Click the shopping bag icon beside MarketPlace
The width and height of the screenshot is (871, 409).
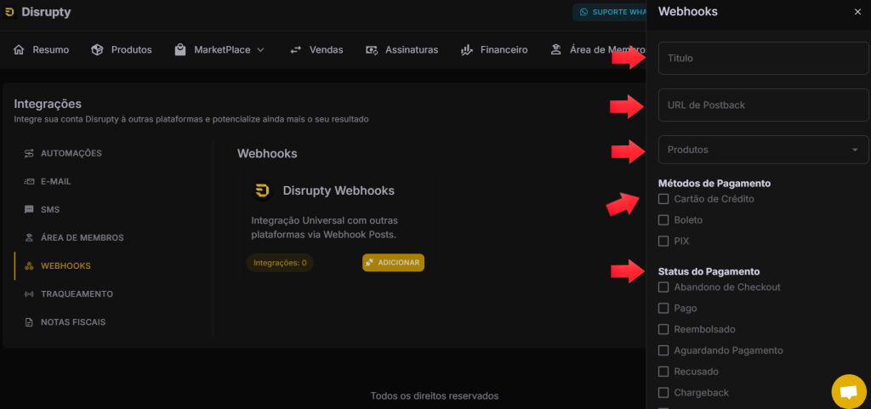pyautogui.click(x=180, y=50)
